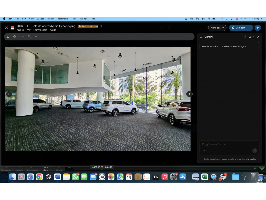Expand the Gemini panel layout dropdown
The height and width of the screenshot is (200, 266).
[x=251, y=37]
